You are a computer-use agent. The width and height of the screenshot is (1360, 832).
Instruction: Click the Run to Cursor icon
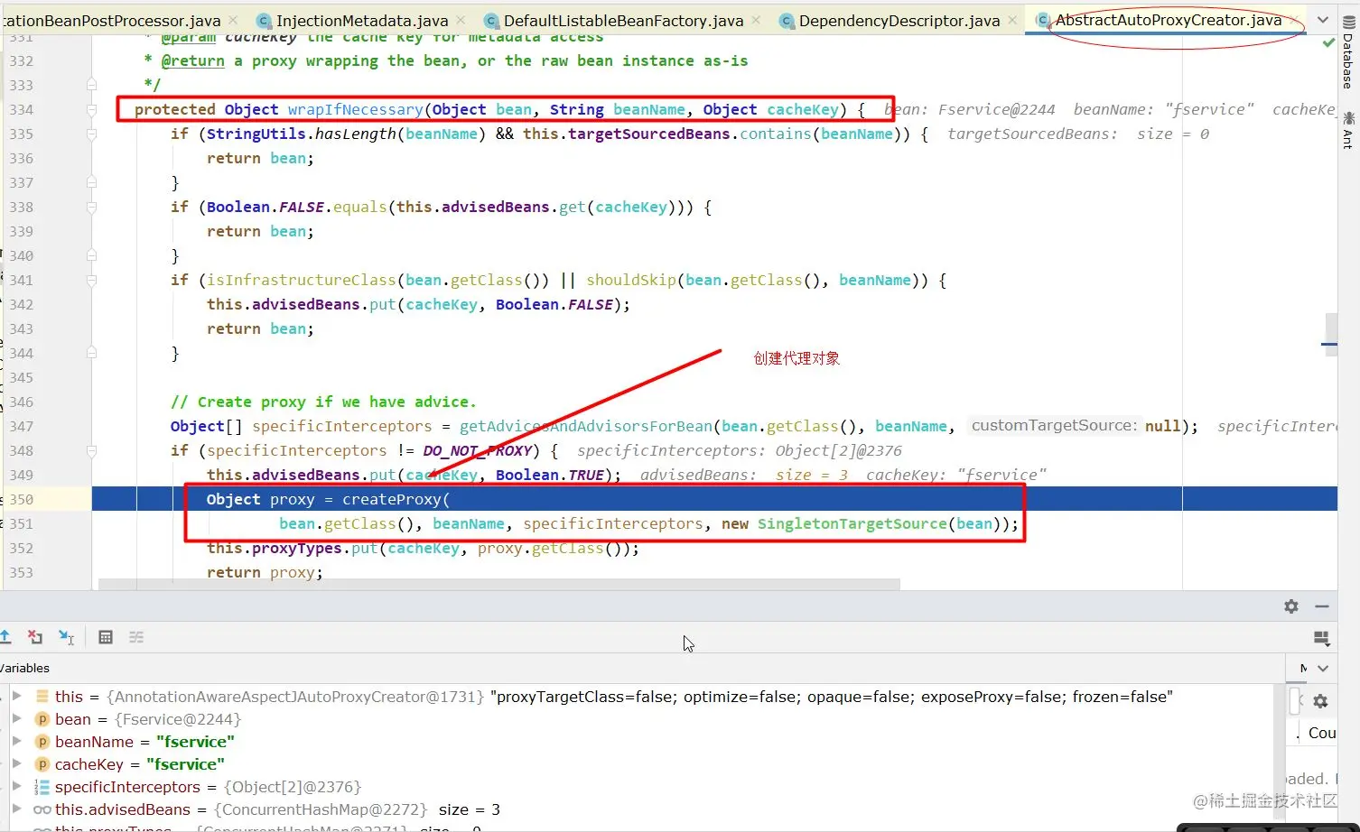66,637
